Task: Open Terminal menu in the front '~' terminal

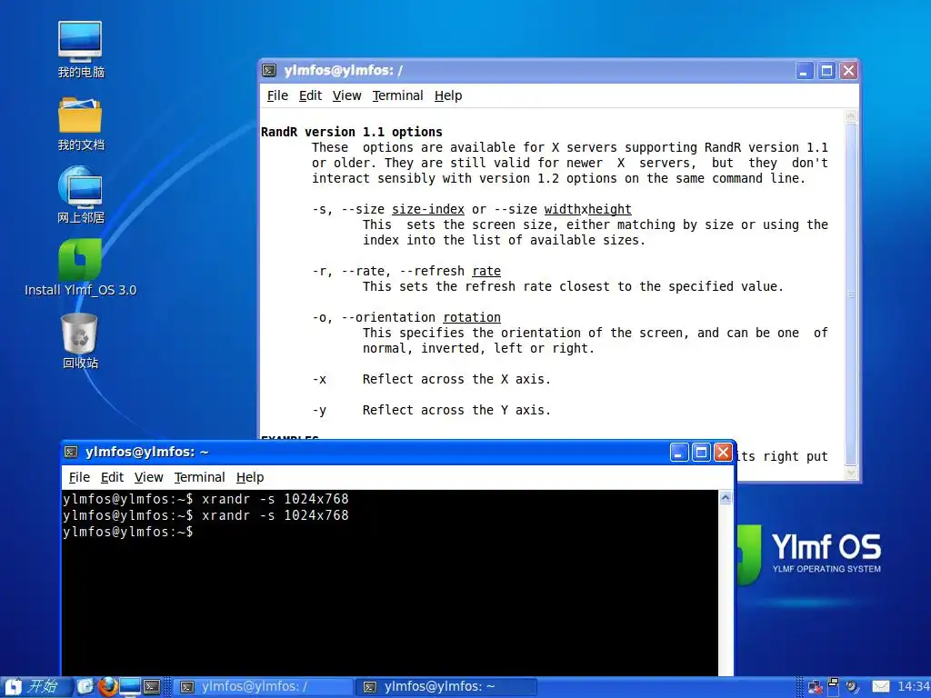Action: tap(199, 477)
